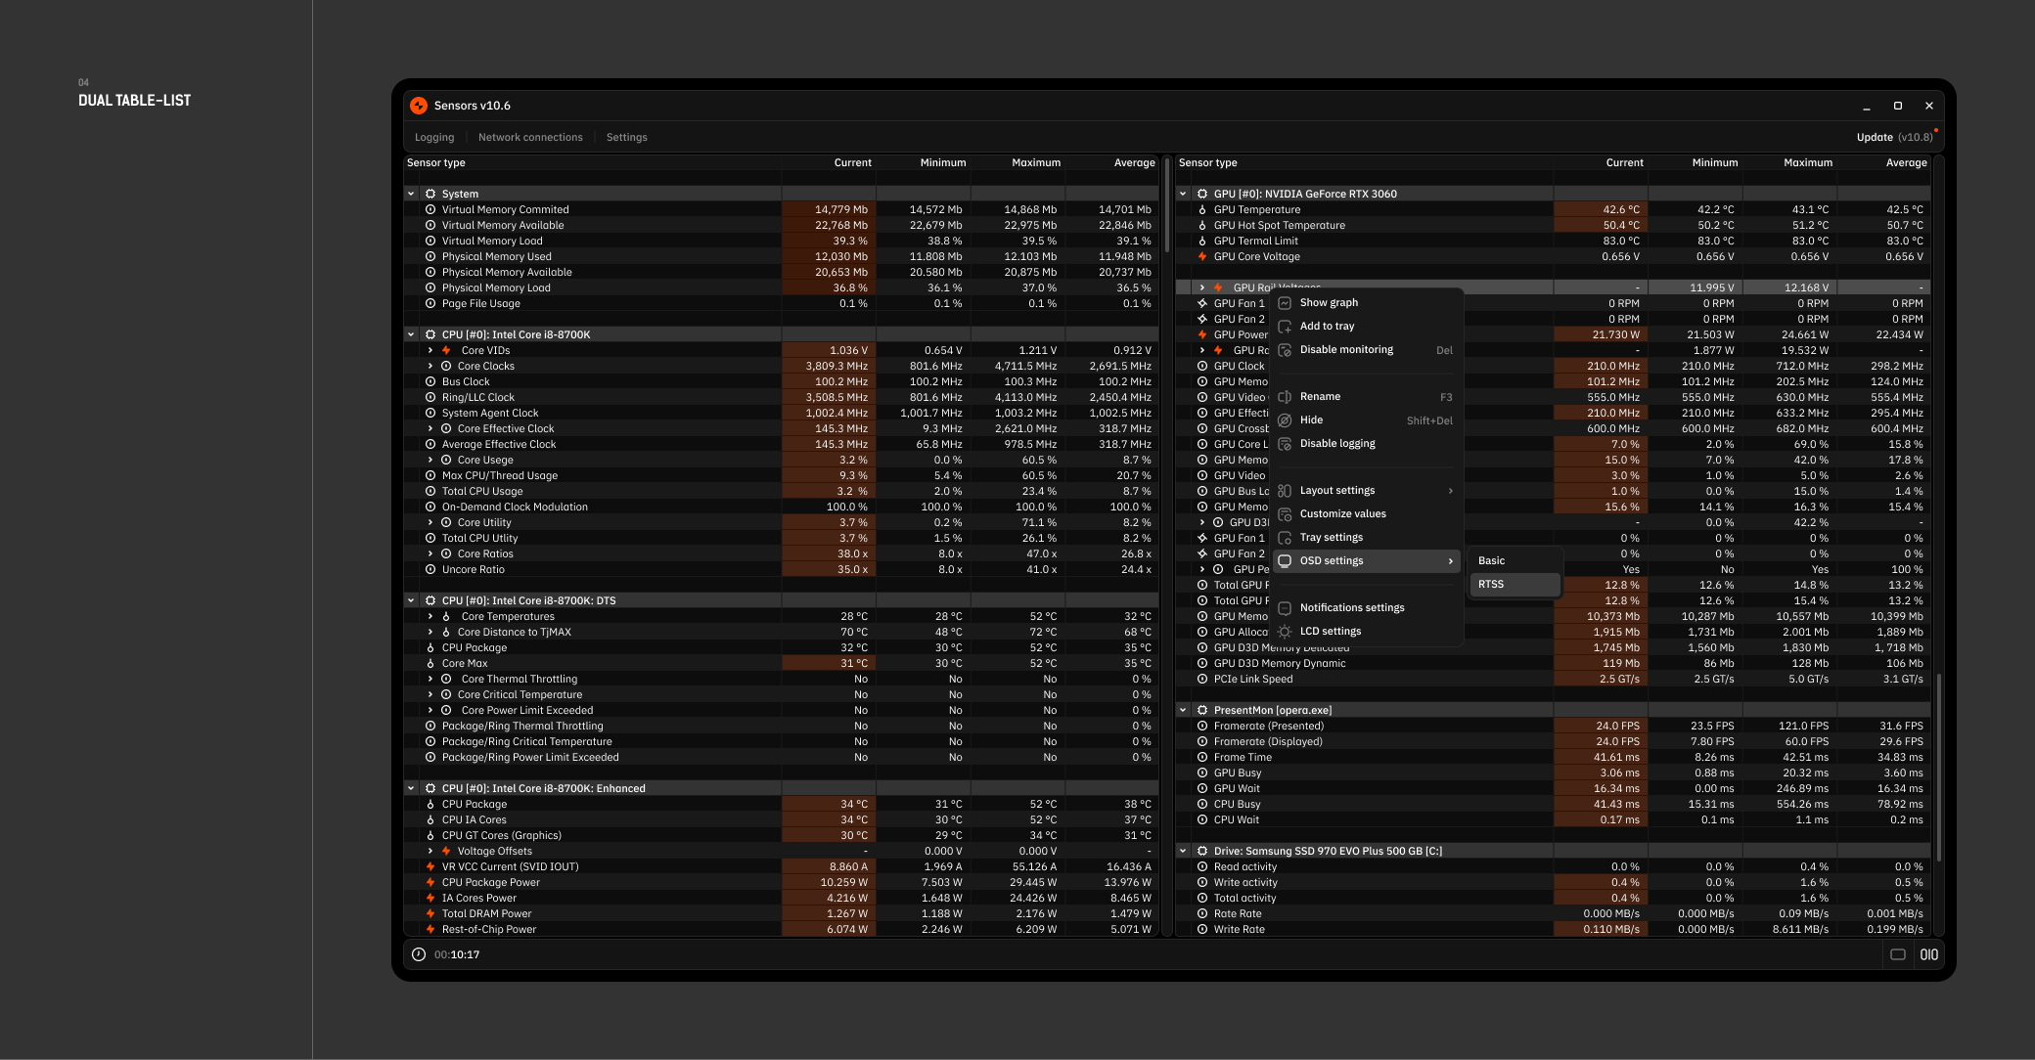
Task: Click the Customize values icon
Action: [1285, 514]
